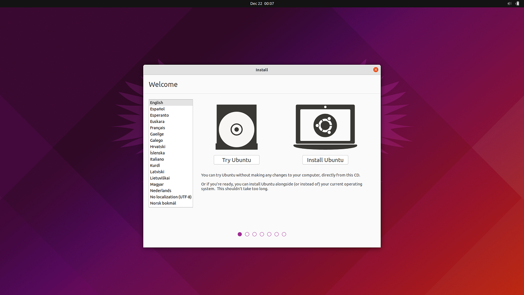
Task: Open the volume speaker icon in top bar
Action: tap(510, 3)
